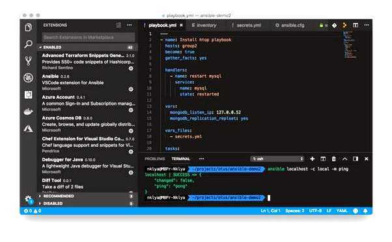This screenshot has height=242, width=392.
Task: Open more panel tabs ellipsis
Action: tap(202, 159)
